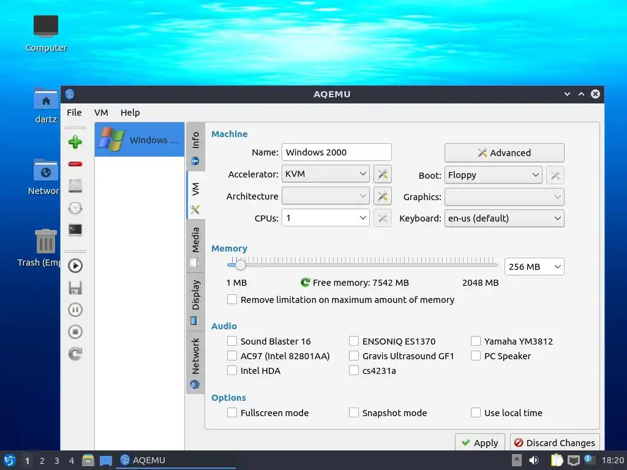The width and height of the screenshot is (627, 470).
Task: Open the VM menu
Action: pyautogui.click(x=101, y=113)
